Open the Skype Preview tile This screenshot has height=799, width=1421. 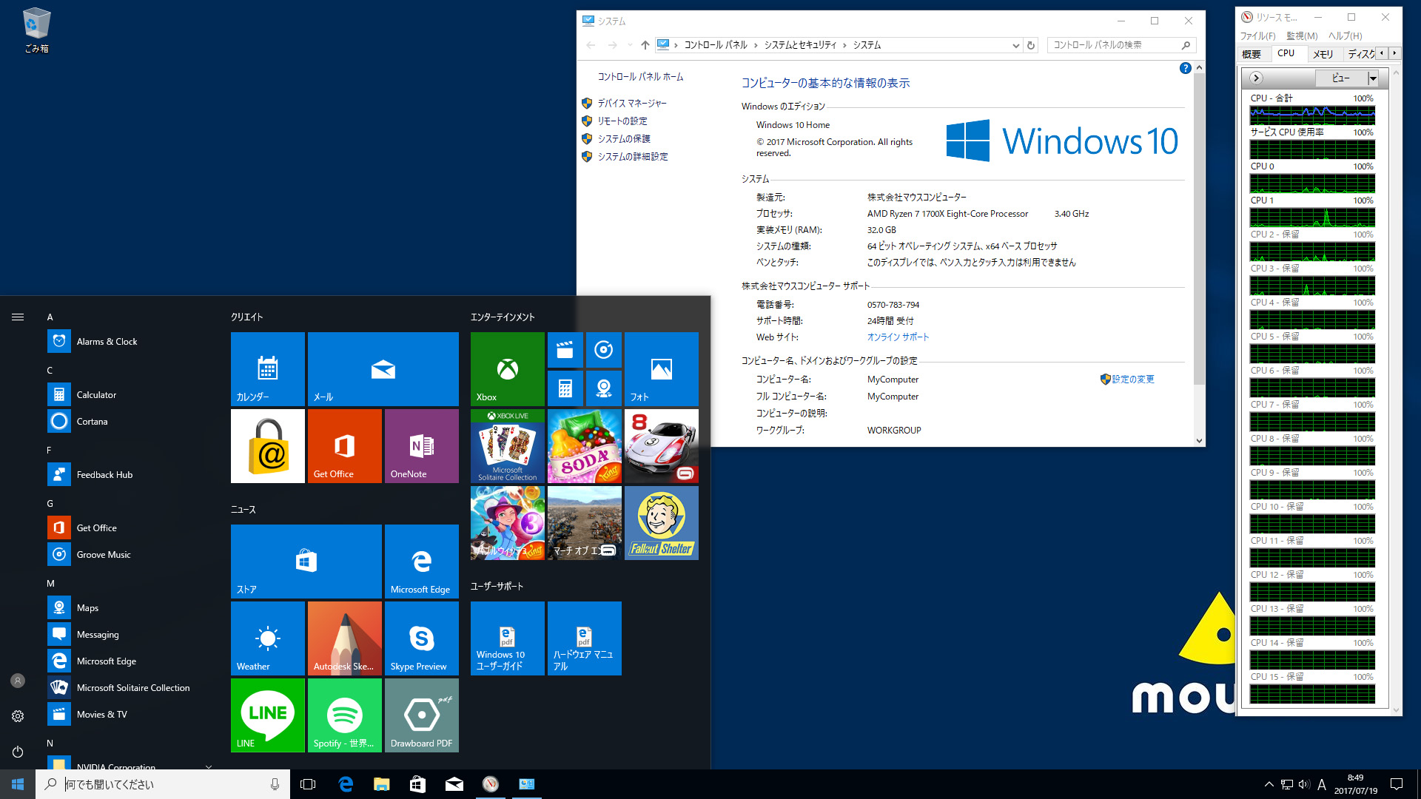[421, 638]
